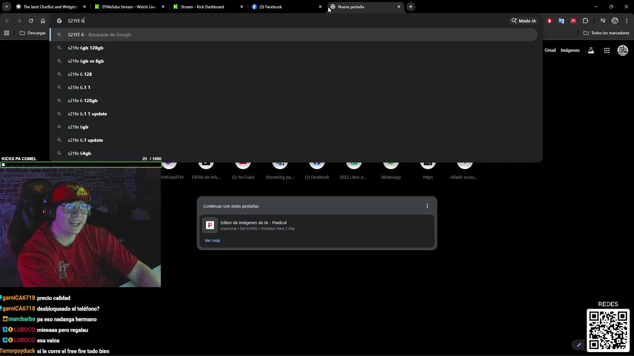Open the WhatsApp shortcut

pyautogui.click(x=391, y=171)
